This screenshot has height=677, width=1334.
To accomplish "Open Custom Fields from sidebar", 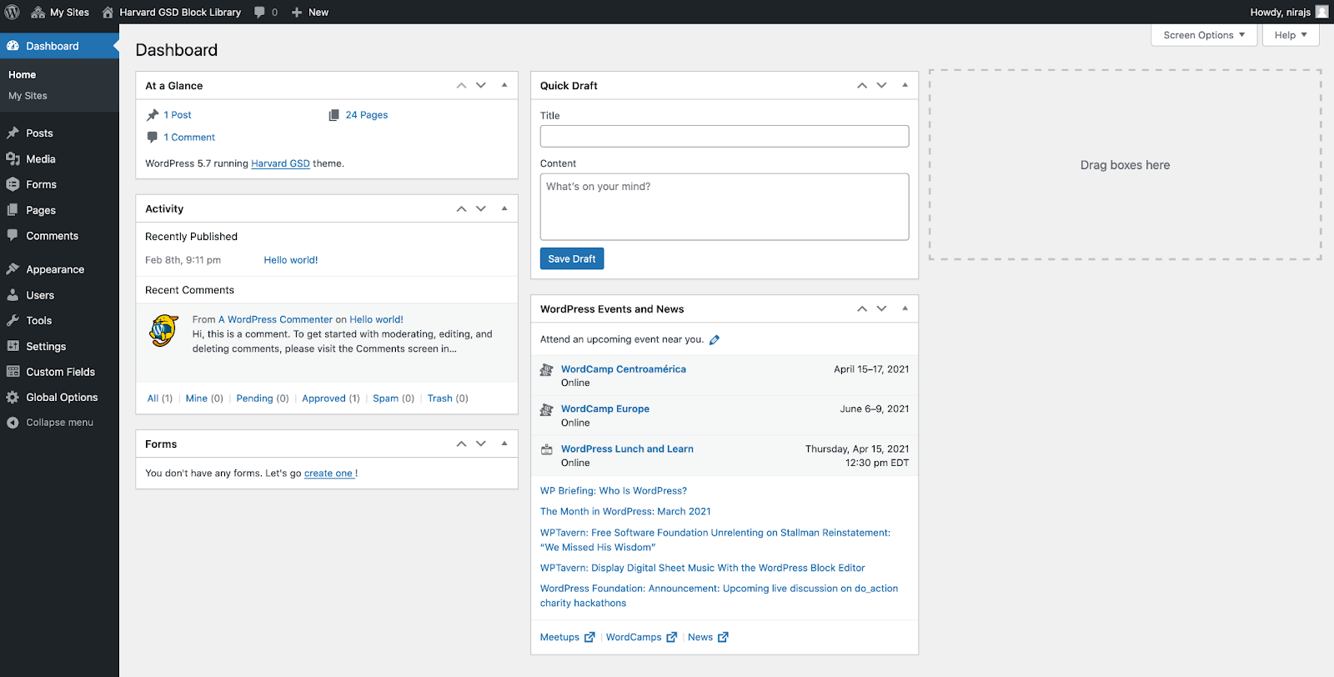I will pos(60,372).
